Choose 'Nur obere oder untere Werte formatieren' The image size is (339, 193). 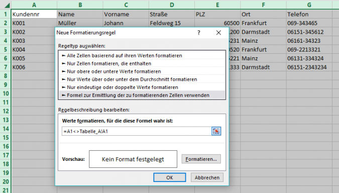tap(142, 71)
